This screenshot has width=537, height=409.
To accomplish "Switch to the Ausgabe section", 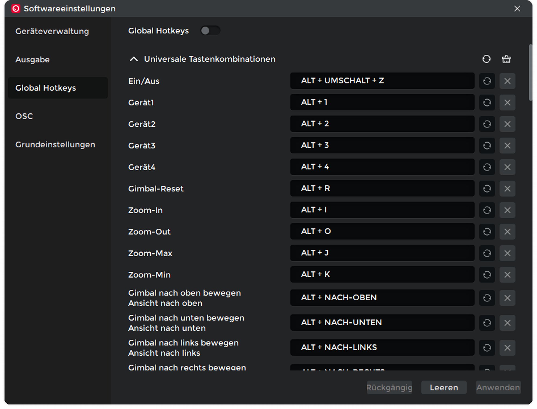I will tap(32, 60).
